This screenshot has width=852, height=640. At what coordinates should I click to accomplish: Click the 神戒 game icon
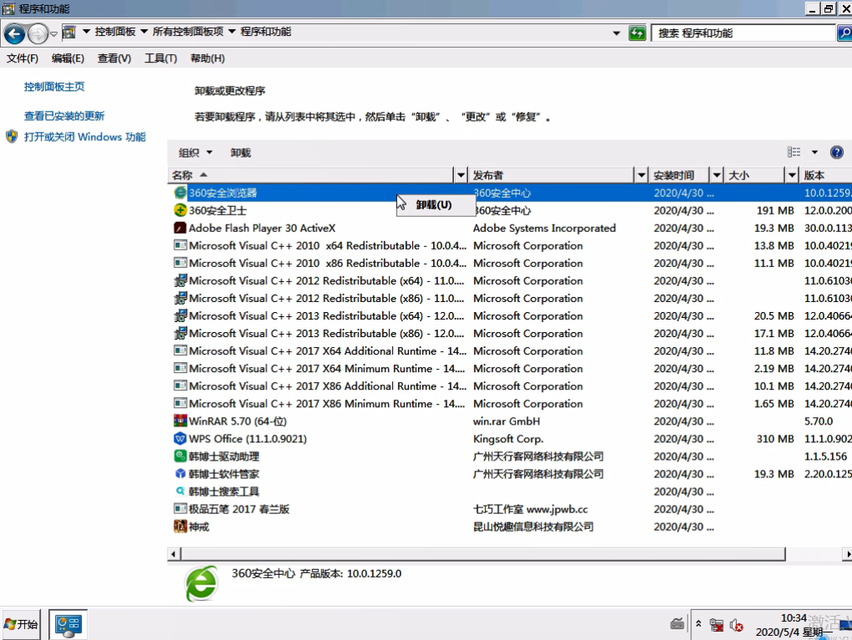point(180,526)
